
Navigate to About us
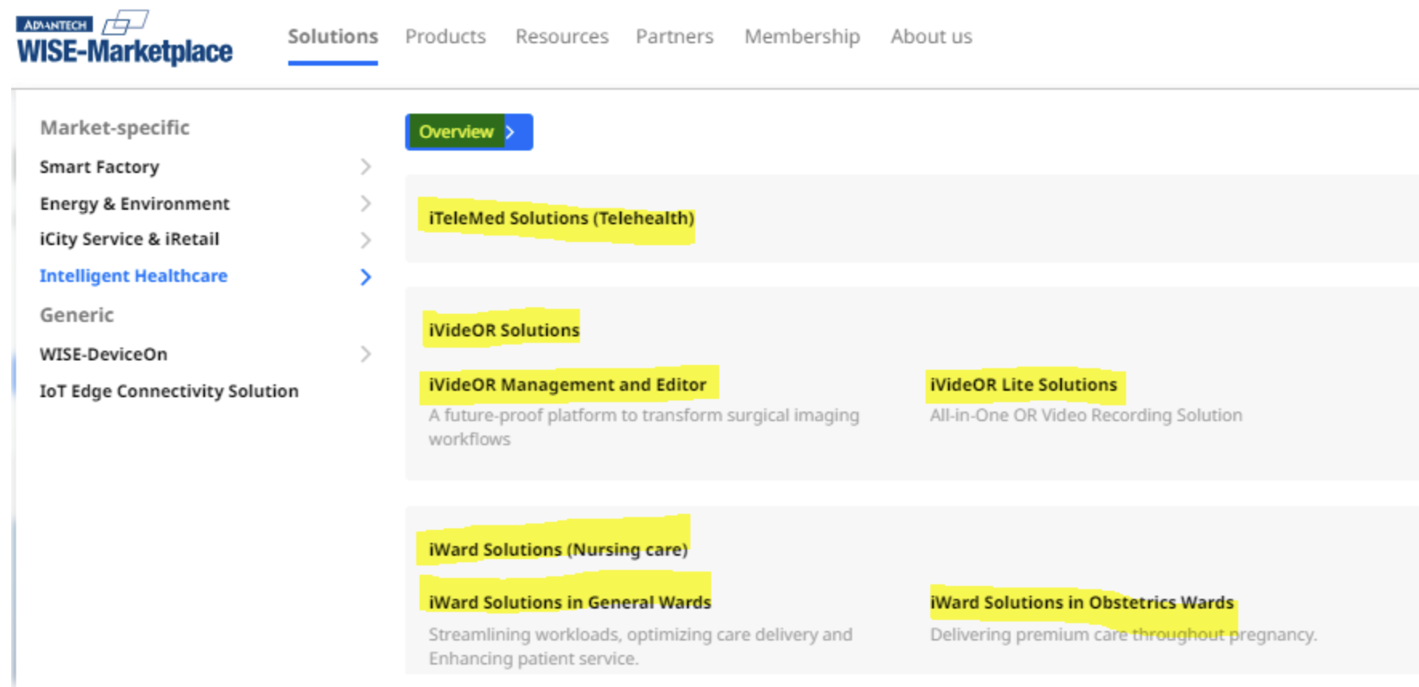coord(931,37)
